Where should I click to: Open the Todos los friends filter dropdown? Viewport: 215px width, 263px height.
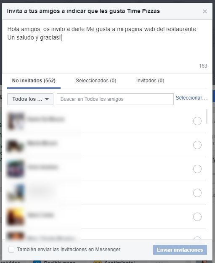(30, 99)
